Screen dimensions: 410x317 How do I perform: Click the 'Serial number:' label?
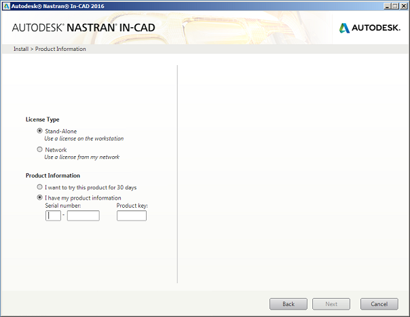pyautogui.click(x=63, y=206)
